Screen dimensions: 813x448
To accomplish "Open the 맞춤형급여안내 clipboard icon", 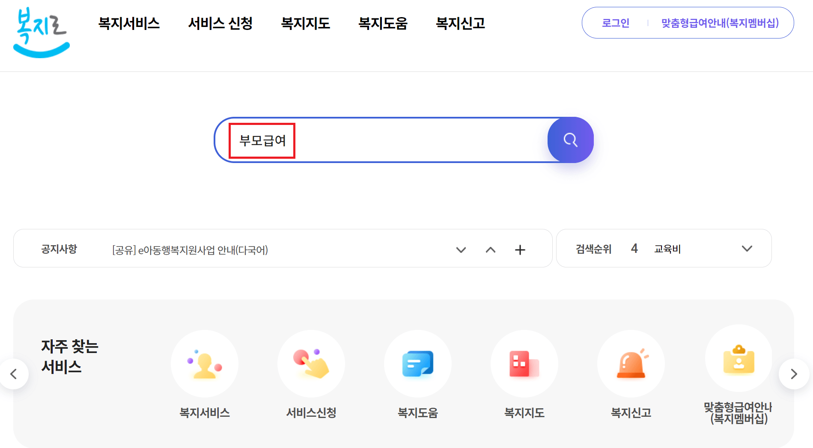I will 739,359.
